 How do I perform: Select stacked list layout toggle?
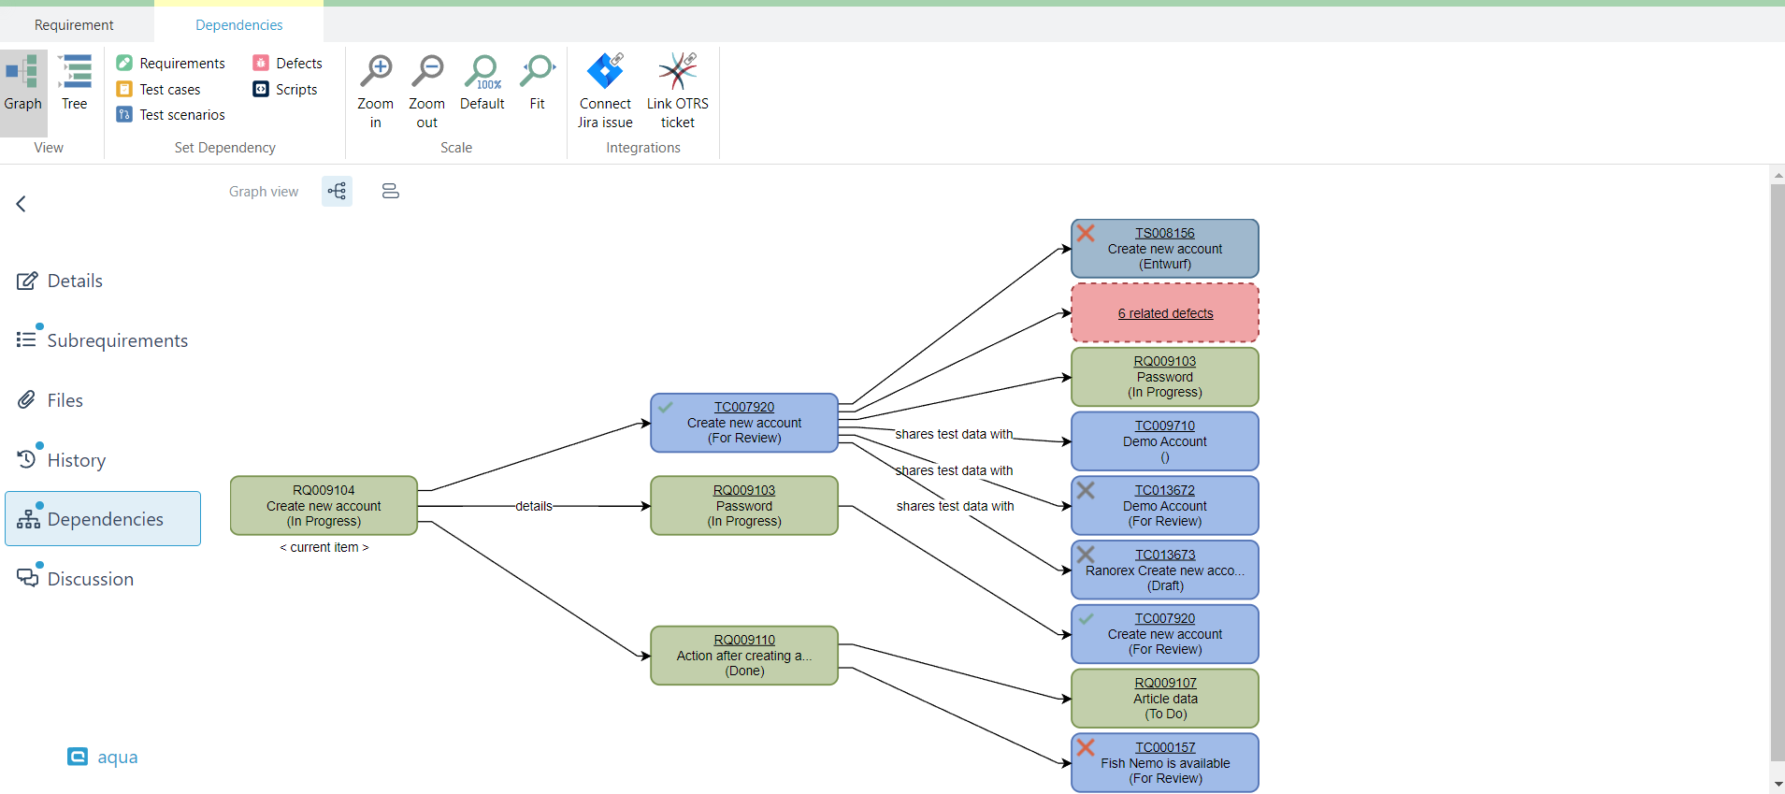(x=391, y=192)
